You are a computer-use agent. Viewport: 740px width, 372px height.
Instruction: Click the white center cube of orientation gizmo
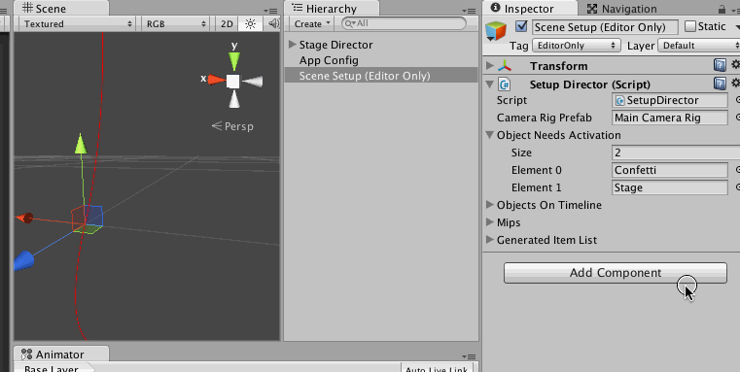232,82
